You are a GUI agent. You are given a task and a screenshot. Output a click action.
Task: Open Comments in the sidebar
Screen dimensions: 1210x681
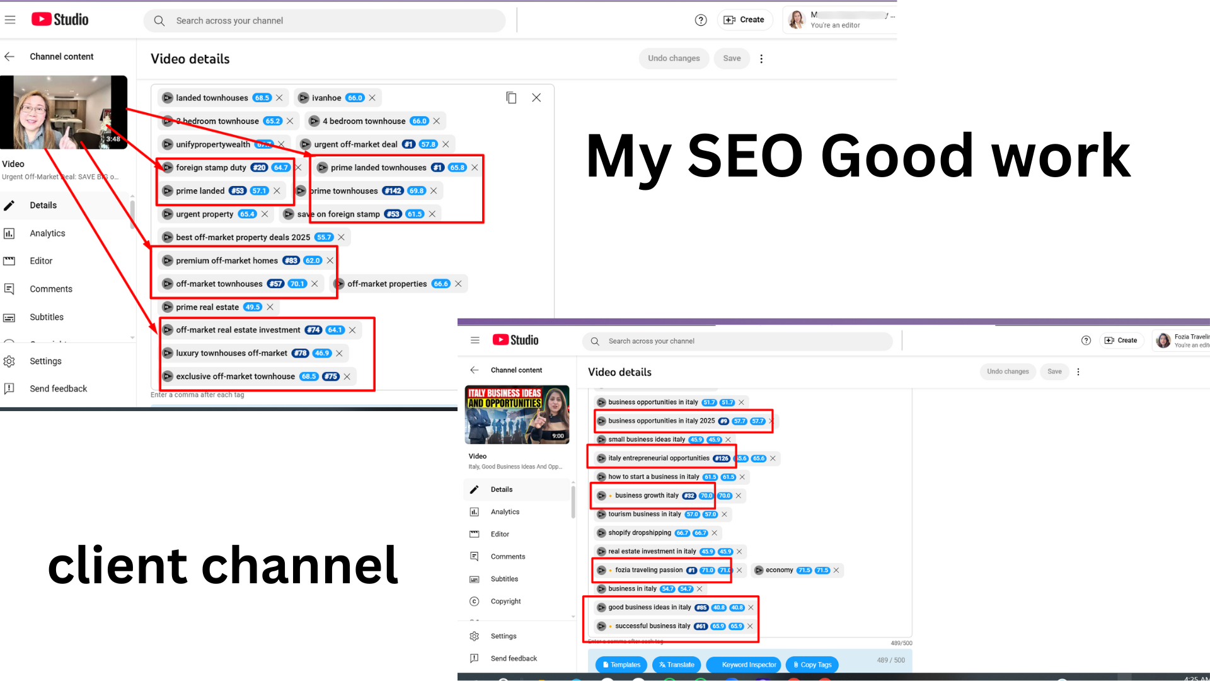50,289
